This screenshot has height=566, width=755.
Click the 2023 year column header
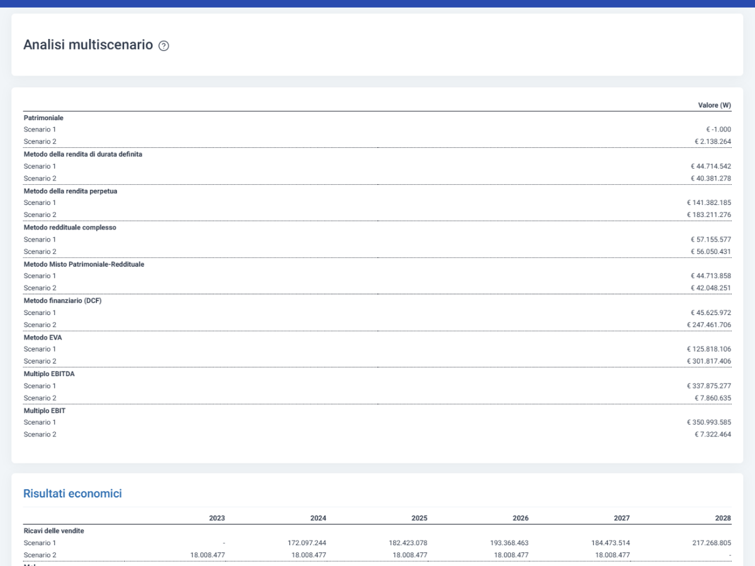coord(216,518)
